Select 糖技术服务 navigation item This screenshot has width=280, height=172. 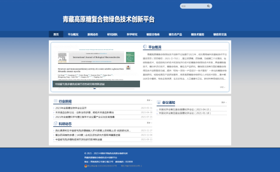tap(197, 34)
